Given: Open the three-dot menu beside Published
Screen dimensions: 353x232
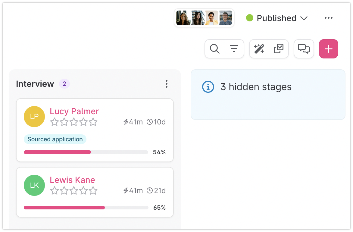Looking at the screenshot, I should click(x=328, y=18).
